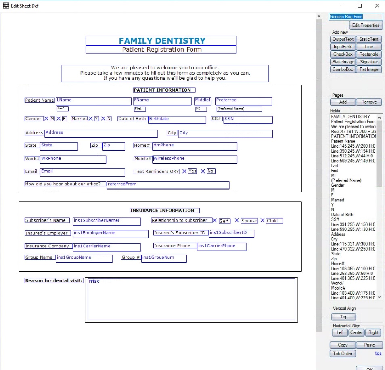This screenshot has width=385, height=370.
Task: Check Relationship Spouse box
Action: pyautogui.click(x=237, y=220)
